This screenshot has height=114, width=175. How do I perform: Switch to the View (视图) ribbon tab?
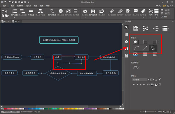point(42,6)
